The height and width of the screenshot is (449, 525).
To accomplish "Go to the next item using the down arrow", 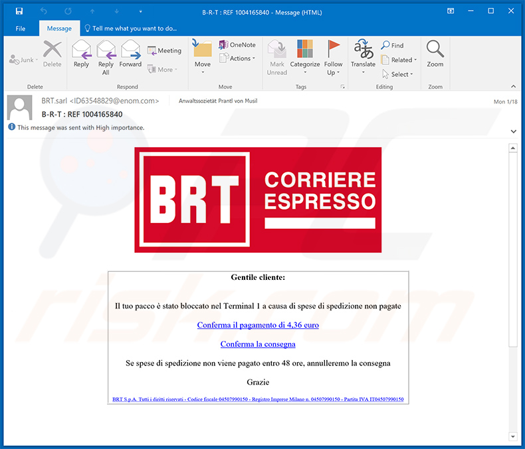I will (116, 11).
